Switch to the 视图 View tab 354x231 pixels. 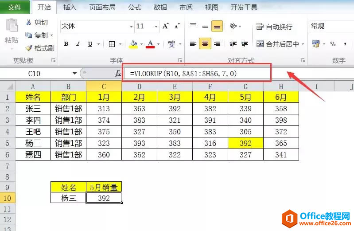[211, 8]
